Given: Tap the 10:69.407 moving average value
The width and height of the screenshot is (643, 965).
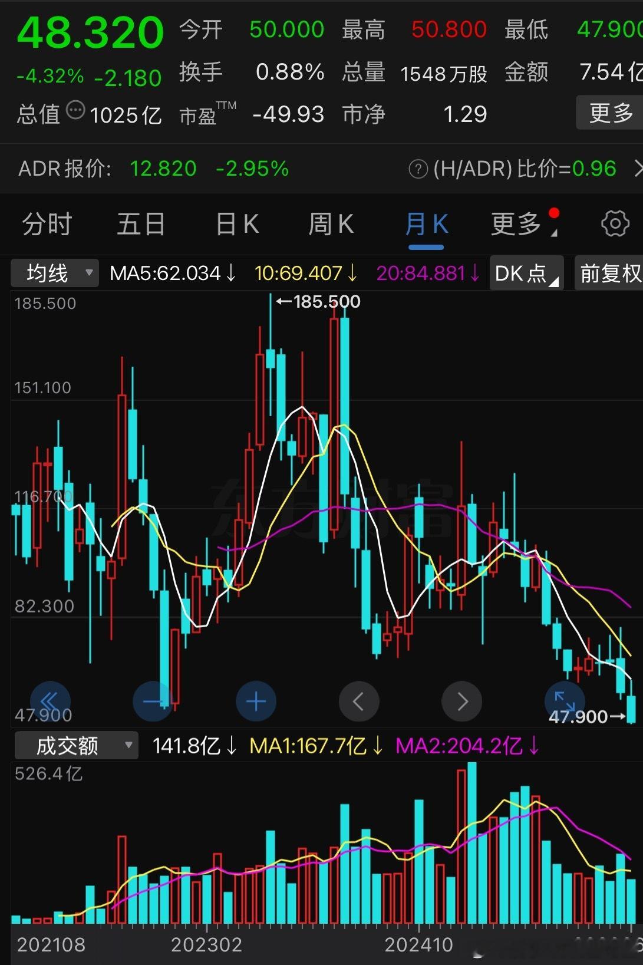Looking at the screenshot, I should point(306,274).
